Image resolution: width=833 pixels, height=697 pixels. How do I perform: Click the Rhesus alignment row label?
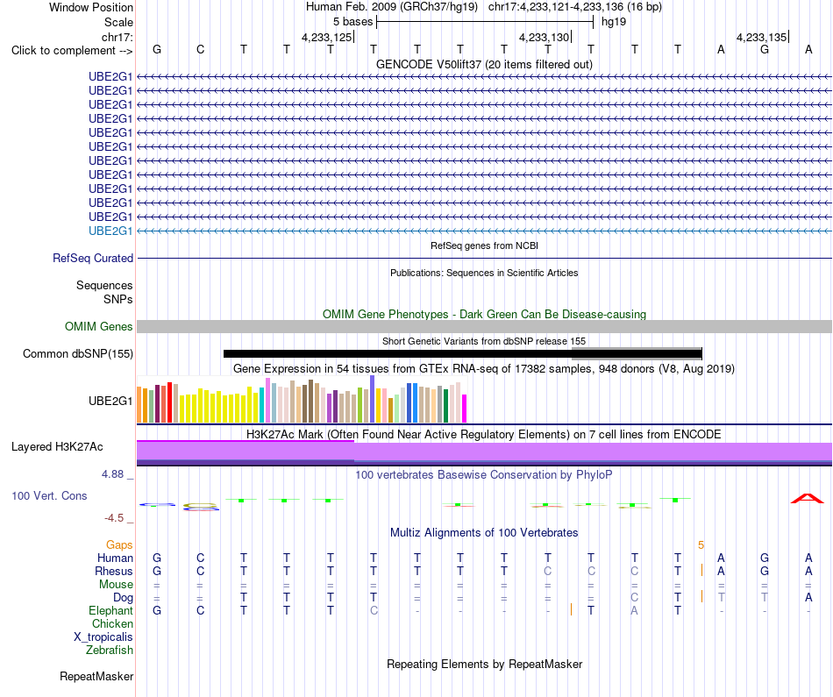pos(114,572)
